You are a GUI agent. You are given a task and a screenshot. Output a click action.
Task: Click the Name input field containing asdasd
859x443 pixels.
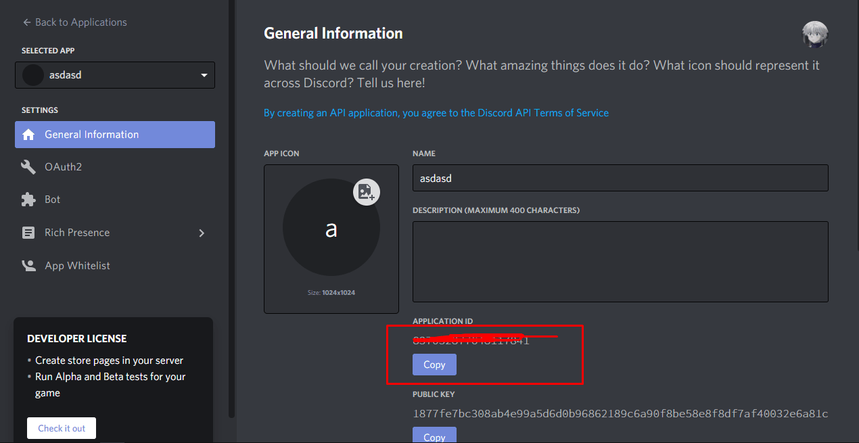tap(620, 178)
